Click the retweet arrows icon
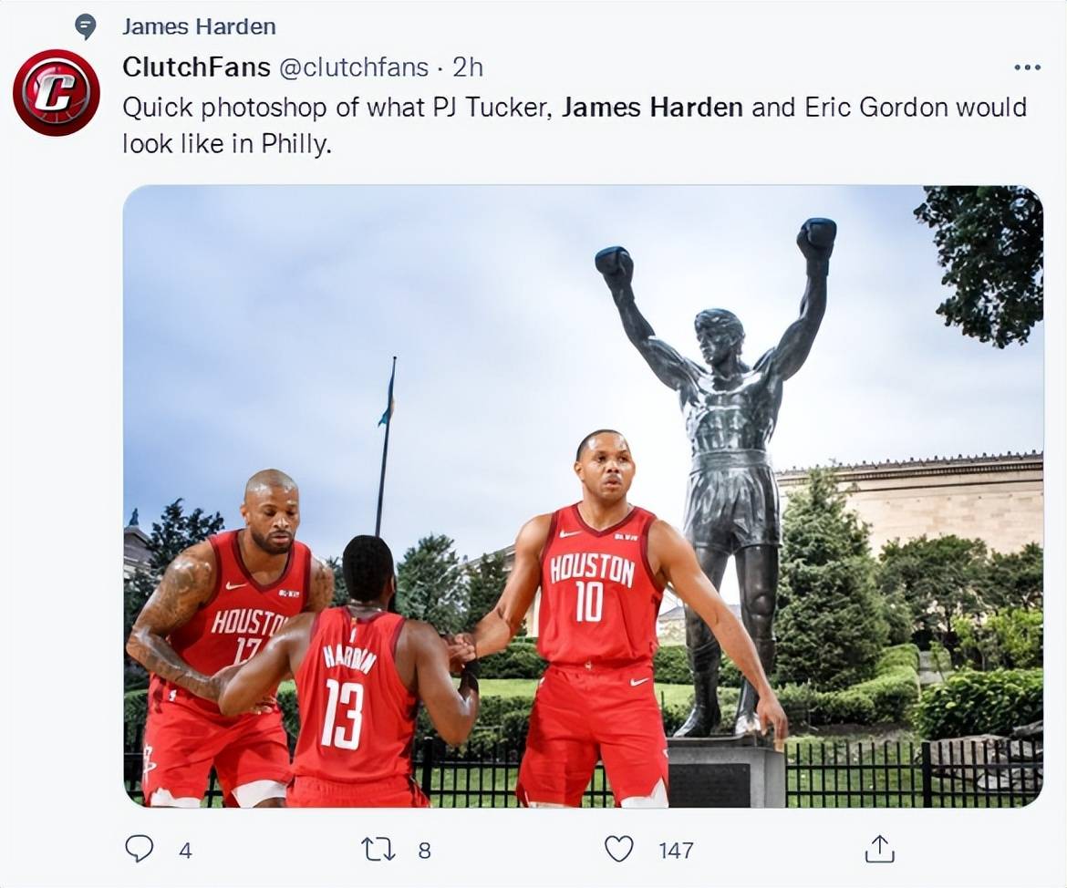Viewport: 1067px width, 888px height. [378, 849]
